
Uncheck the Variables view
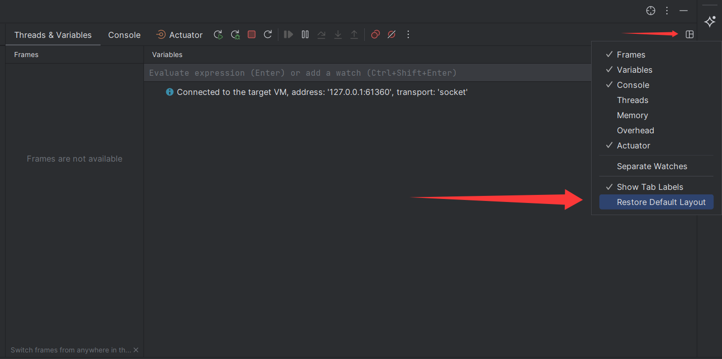click(x=635, y=70)
